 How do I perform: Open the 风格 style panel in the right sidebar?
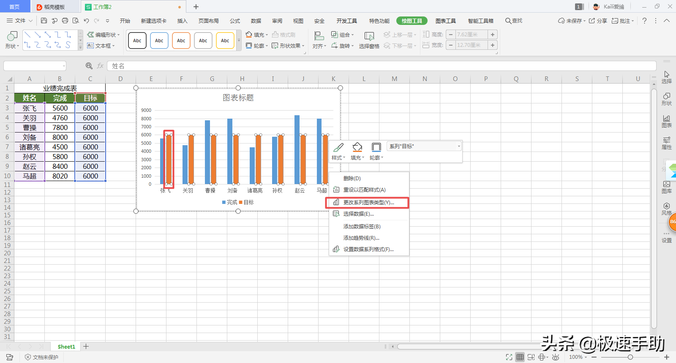tap(667, 209)
